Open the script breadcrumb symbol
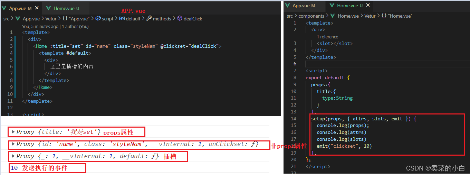Screen dimensions: 470x175 (x=104, y=19)
